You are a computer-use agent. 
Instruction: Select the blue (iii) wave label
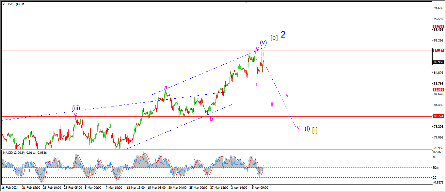[x=76, y=108]
